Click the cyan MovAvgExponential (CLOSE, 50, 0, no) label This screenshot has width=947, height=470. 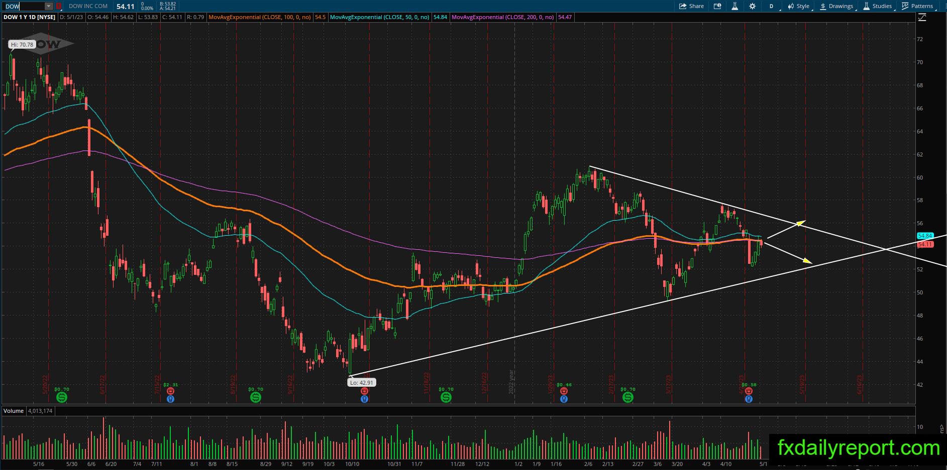click(x=380, y=17)
